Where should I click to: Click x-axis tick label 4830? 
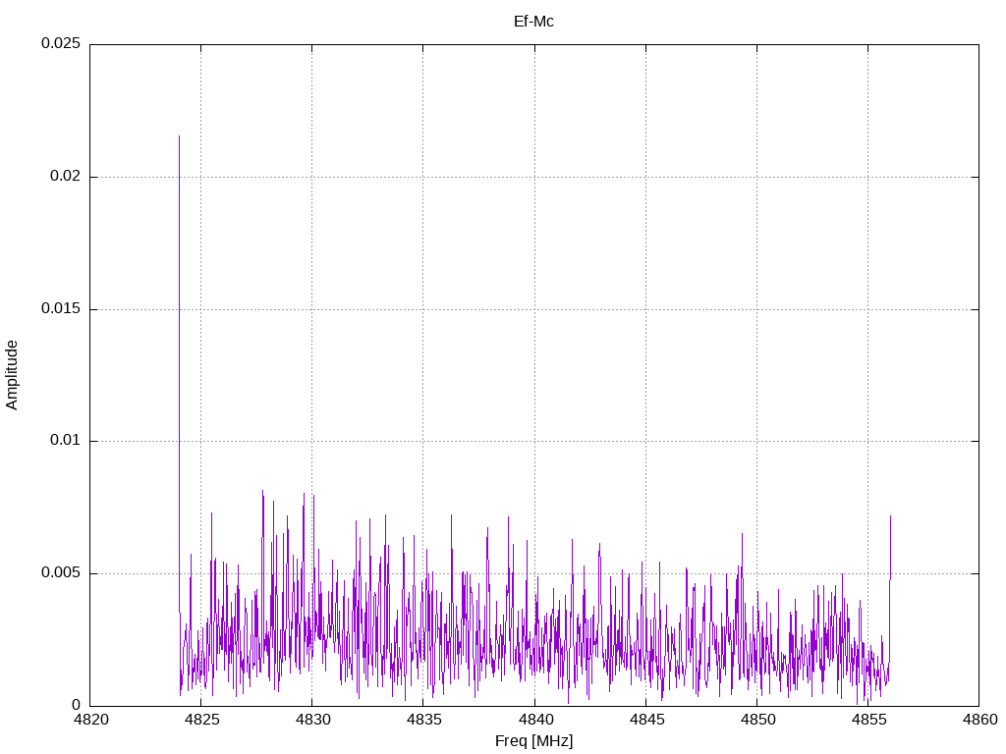click(x=312, y=720)
